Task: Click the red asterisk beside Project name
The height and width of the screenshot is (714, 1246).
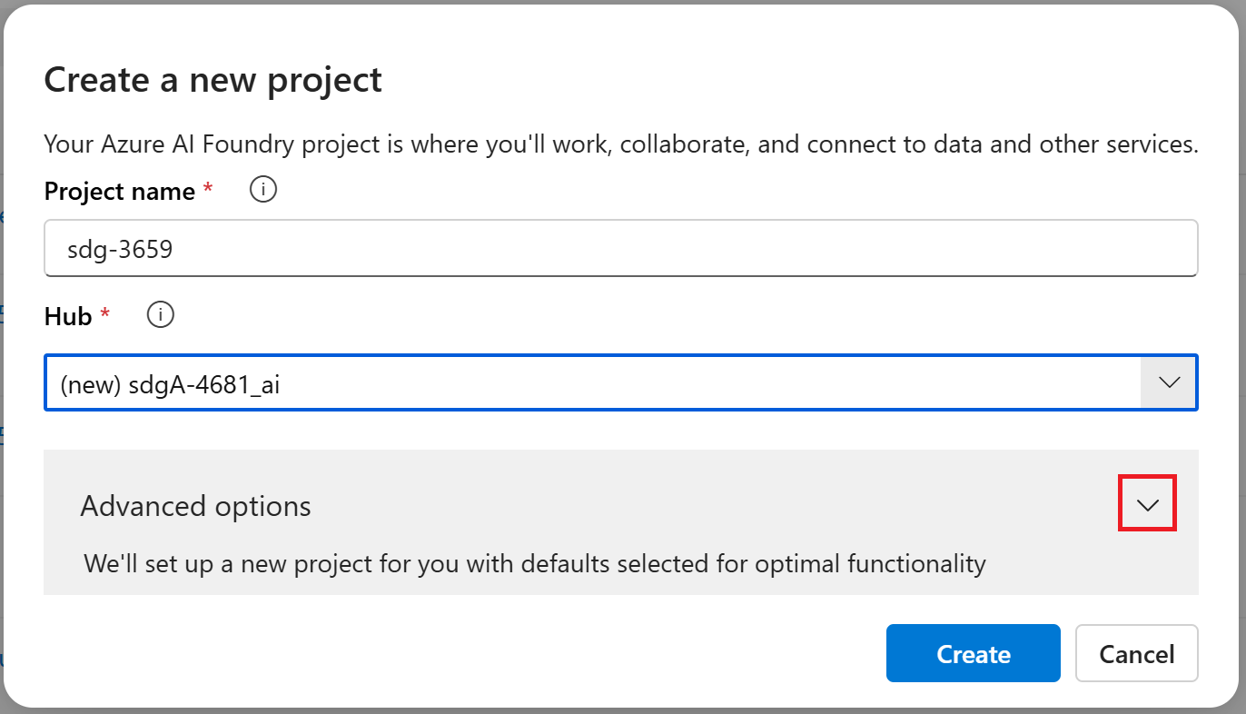Action: click(208, 188)
